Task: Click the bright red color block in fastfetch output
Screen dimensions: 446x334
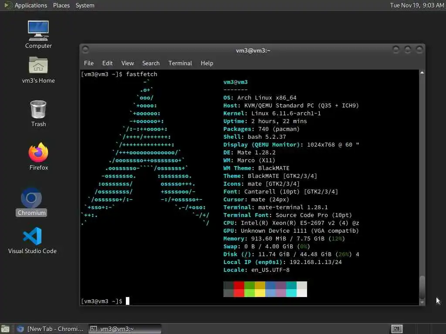Action: [239, 293]
